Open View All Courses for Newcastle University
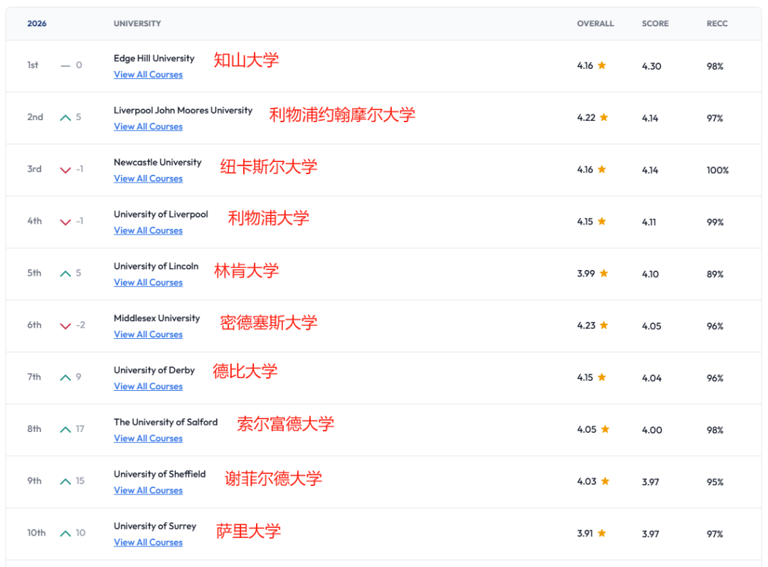Viewport: 768px width, 567px height. click(148, 178)
